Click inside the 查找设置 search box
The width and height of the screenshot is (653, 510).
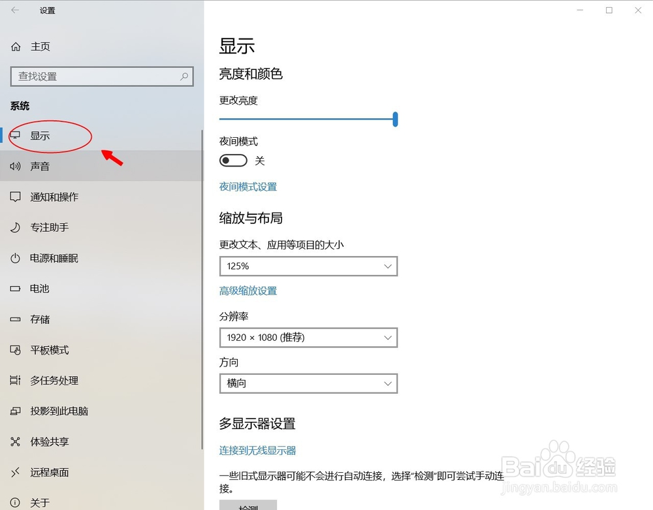[x=102, y=76]
